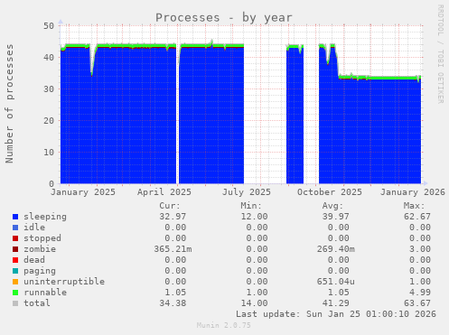Screen dimensions: 449x335
Task: Click the 'Cur:' column header
Action: pyautogui.click(x=170, y=206)
